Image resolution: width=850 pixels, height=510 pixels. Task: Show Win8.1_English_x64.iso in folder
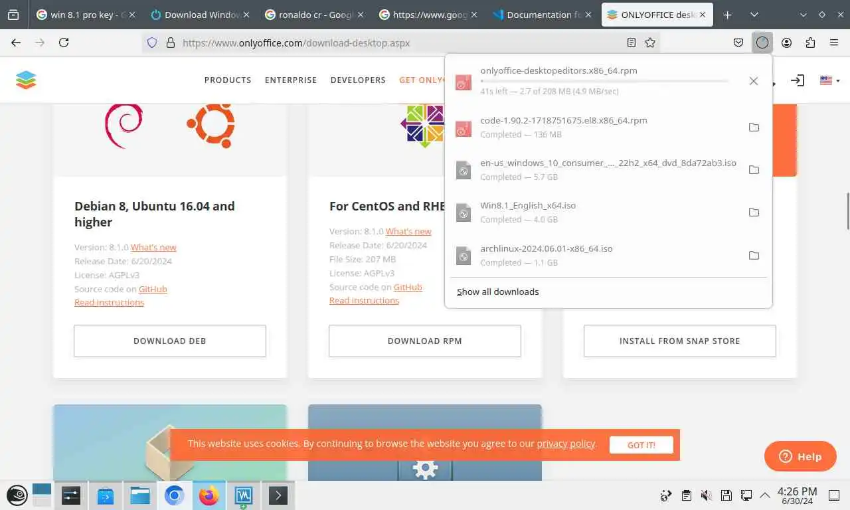point(754,212)
